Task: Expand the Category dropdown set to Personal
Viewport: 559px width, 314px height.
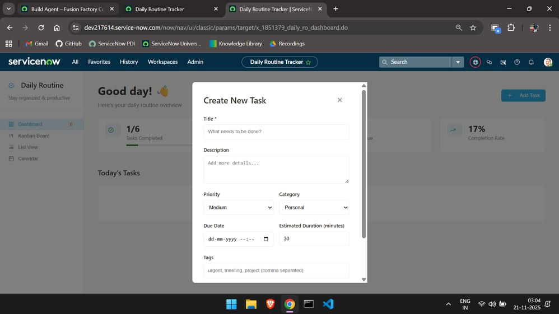Action: pyautogui.click(x=314, y=208)
